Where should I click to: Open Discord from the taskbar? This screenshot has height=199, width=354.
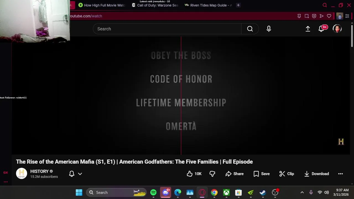pyautogui.click(x=166, y=192)
